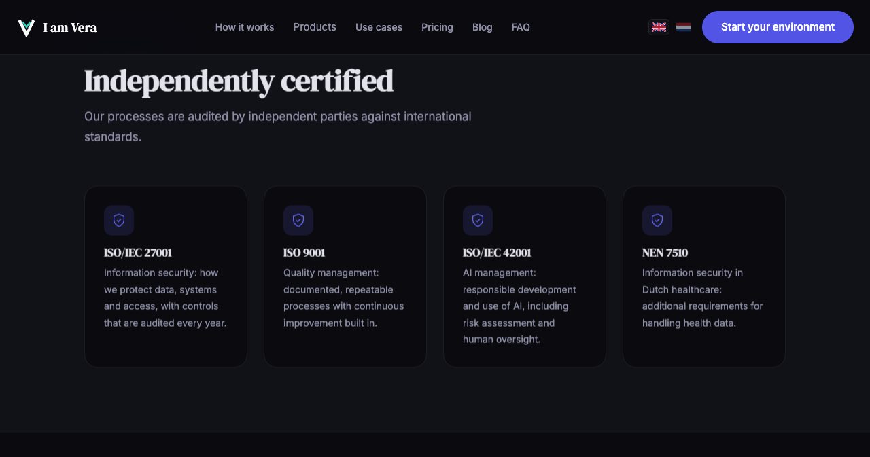Click the shield icon on ISO/IEC 42001 card
870x457 pixels.
478,221
